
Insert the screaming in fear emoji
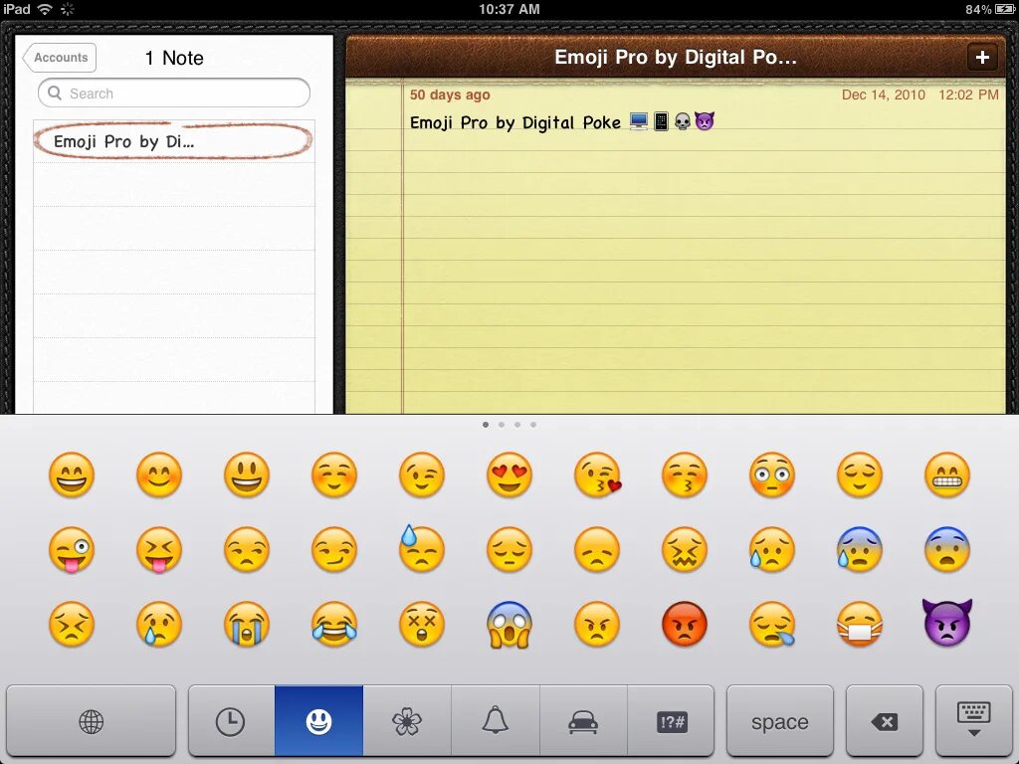[x=509, y=625]
